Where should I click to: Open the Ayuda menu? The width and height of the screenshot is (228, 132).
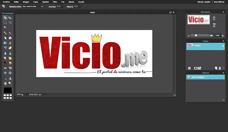81,2
